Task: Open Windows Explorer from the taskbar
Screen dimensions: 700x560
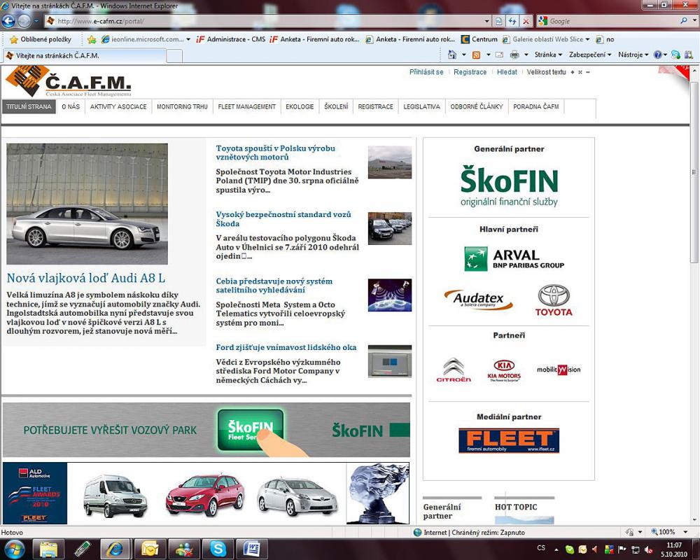Action: [x=48, y=549]
